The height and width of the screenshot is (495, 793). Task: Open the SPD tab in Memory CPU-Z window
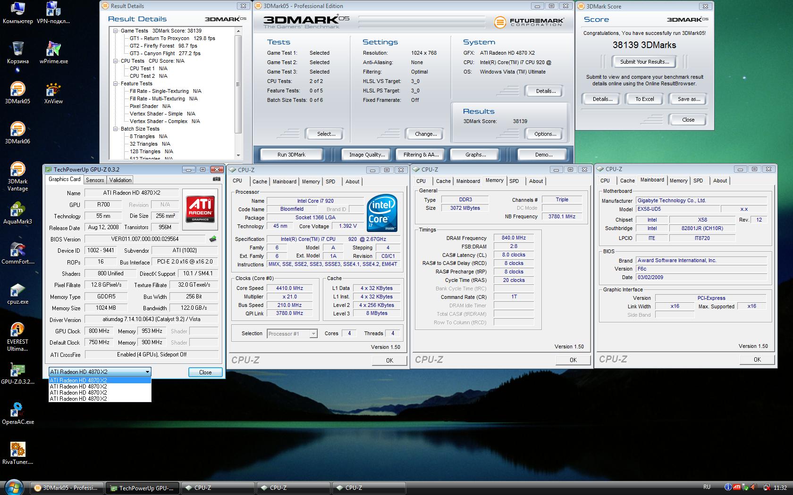point(514,181)
